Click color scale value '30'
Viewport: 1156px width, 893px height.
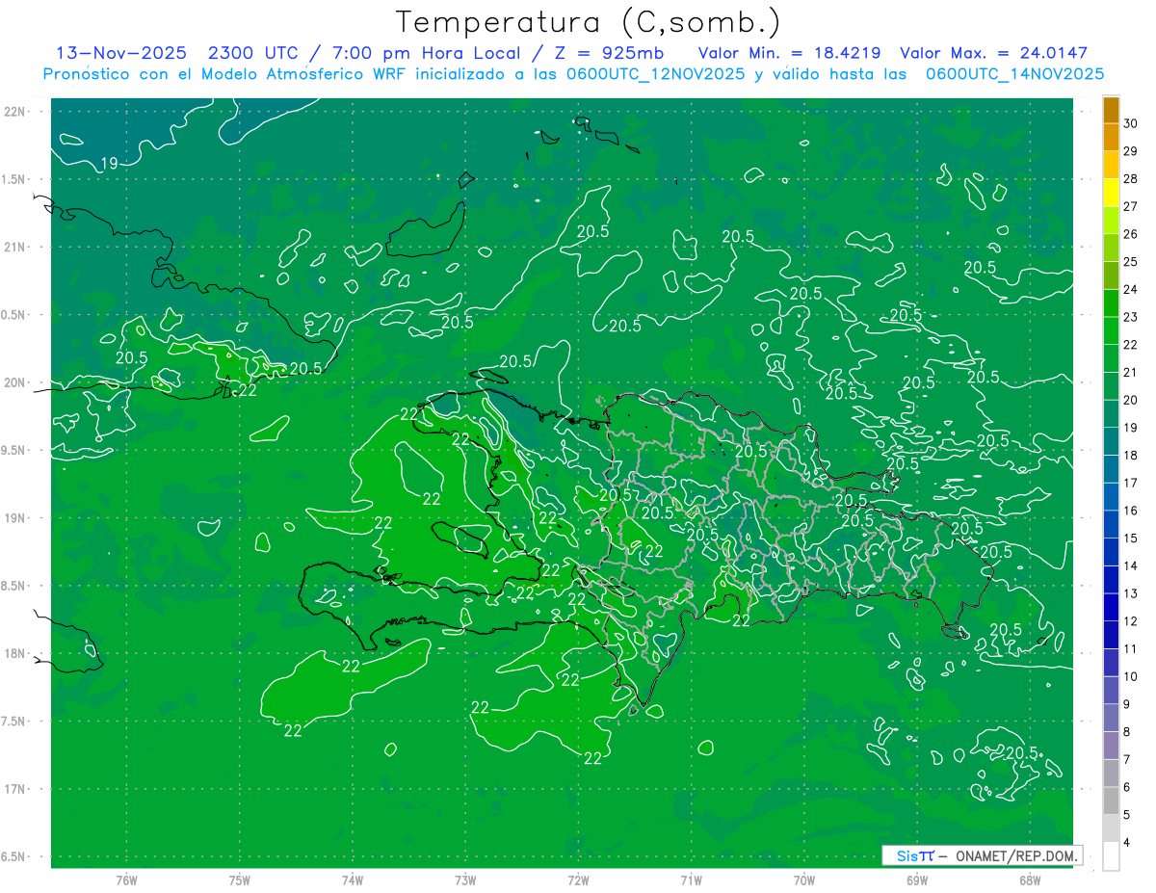(1131, 123)
